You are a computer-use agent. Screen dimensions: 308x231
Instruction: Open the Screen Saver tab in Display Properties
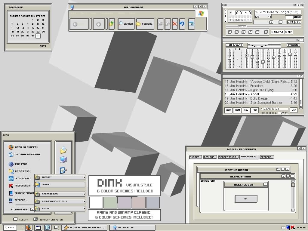pyautogui.click(x=228, y=157)
